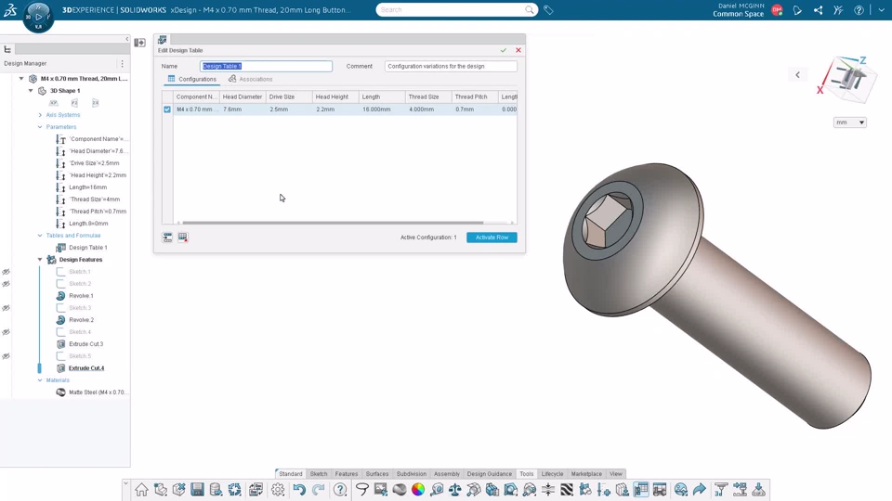Select Extrude Cut.4 feature in tree
892x501 pixels.
point(86,368)
